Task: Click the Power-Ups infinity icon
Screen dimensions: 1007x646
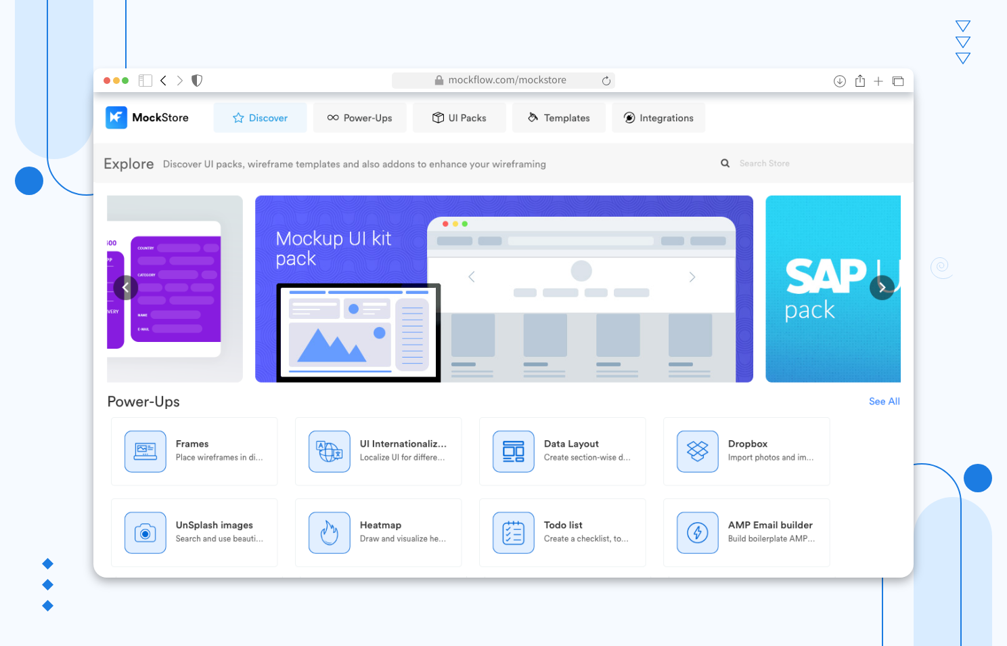Action: (x=333, y=118)
